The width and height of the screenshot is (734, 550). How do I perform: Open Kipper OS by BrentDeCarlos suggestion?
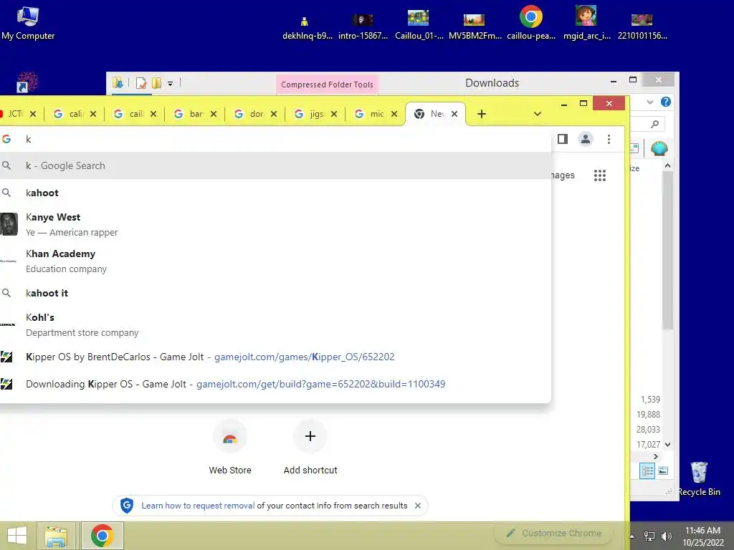275,357
